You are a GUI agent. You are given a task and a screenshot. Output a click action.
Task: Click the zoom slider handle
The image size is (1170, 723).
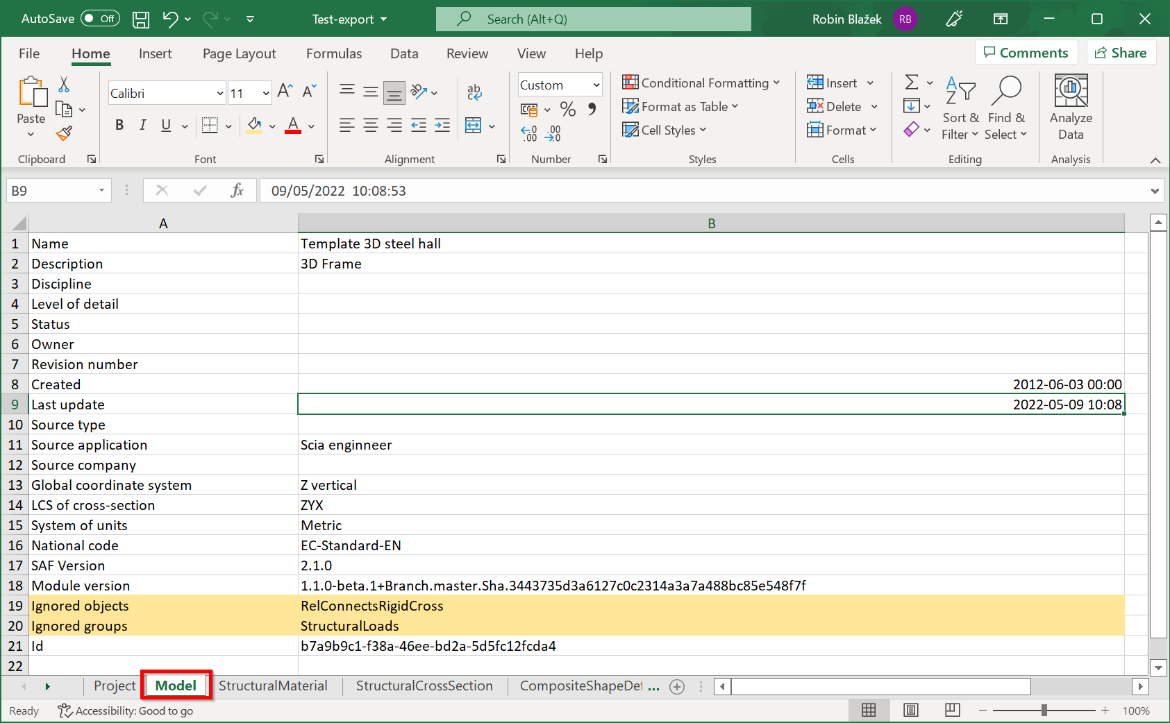(1044, 710)
